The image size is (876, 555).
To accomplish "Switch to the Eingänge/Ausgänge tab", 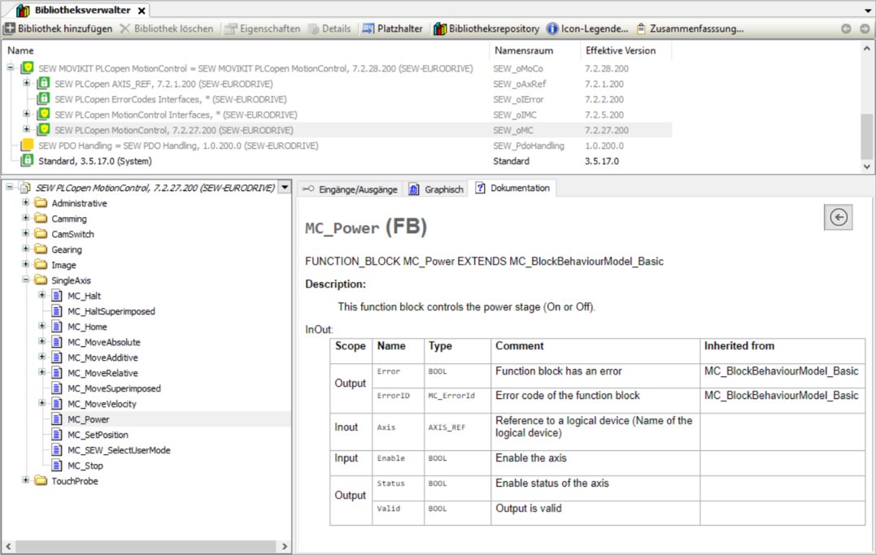I will pyautogui.click(x=350, y=189).
